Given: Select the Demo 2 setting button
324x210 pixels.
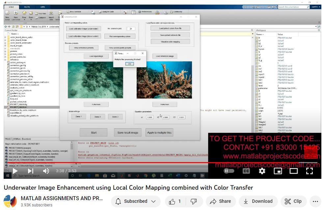Looking at the screenshot, I should click(97, 117).
